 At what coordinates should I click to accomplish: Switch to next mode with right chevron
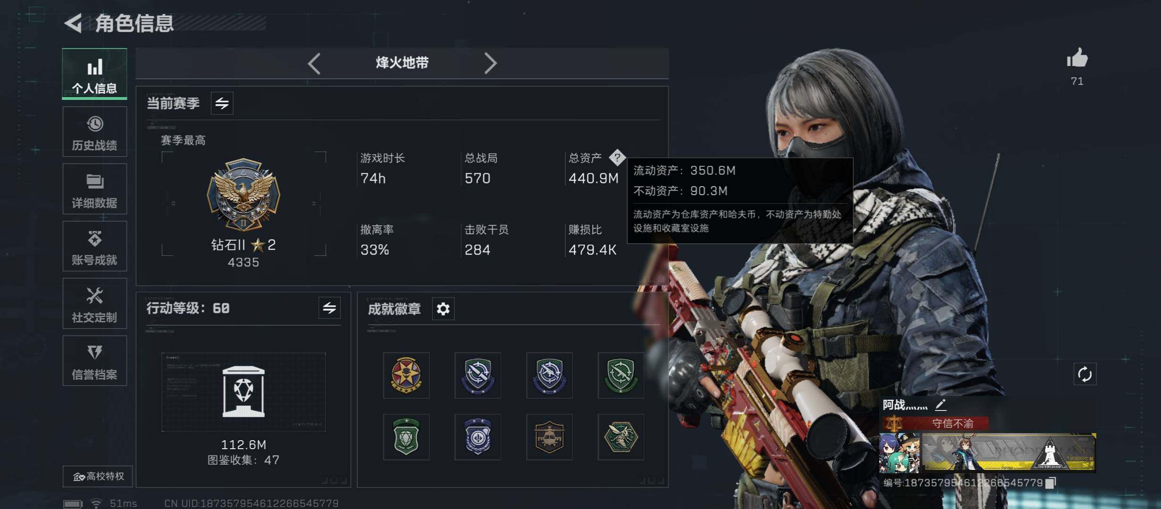pos(490,63)
